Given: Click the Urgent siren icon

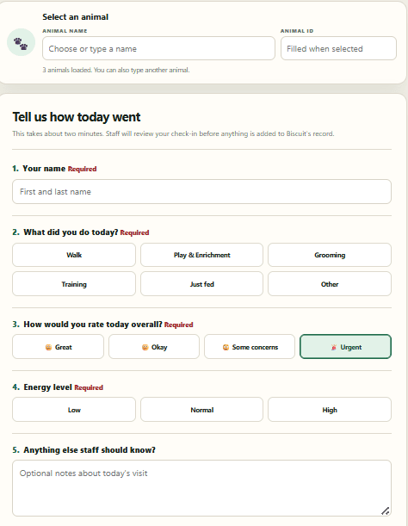Looking at the screenshot, I should pyautogui.click(x=333, y=347).
